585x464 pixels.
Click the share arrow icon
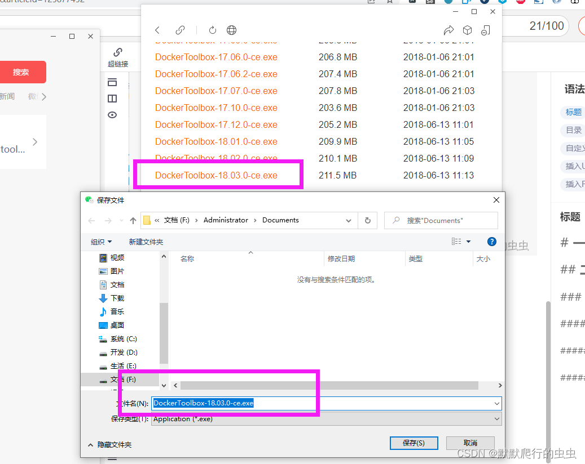pyautogui.click(x=448, y=30)
